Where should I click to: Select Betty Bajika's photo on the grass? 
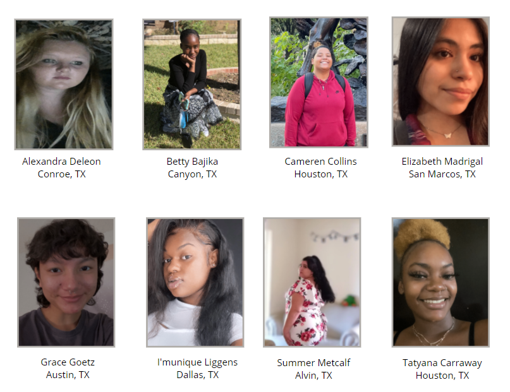192,85
